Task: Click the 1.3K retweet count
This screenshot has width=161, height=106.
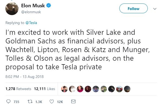Action: [39, 102]
